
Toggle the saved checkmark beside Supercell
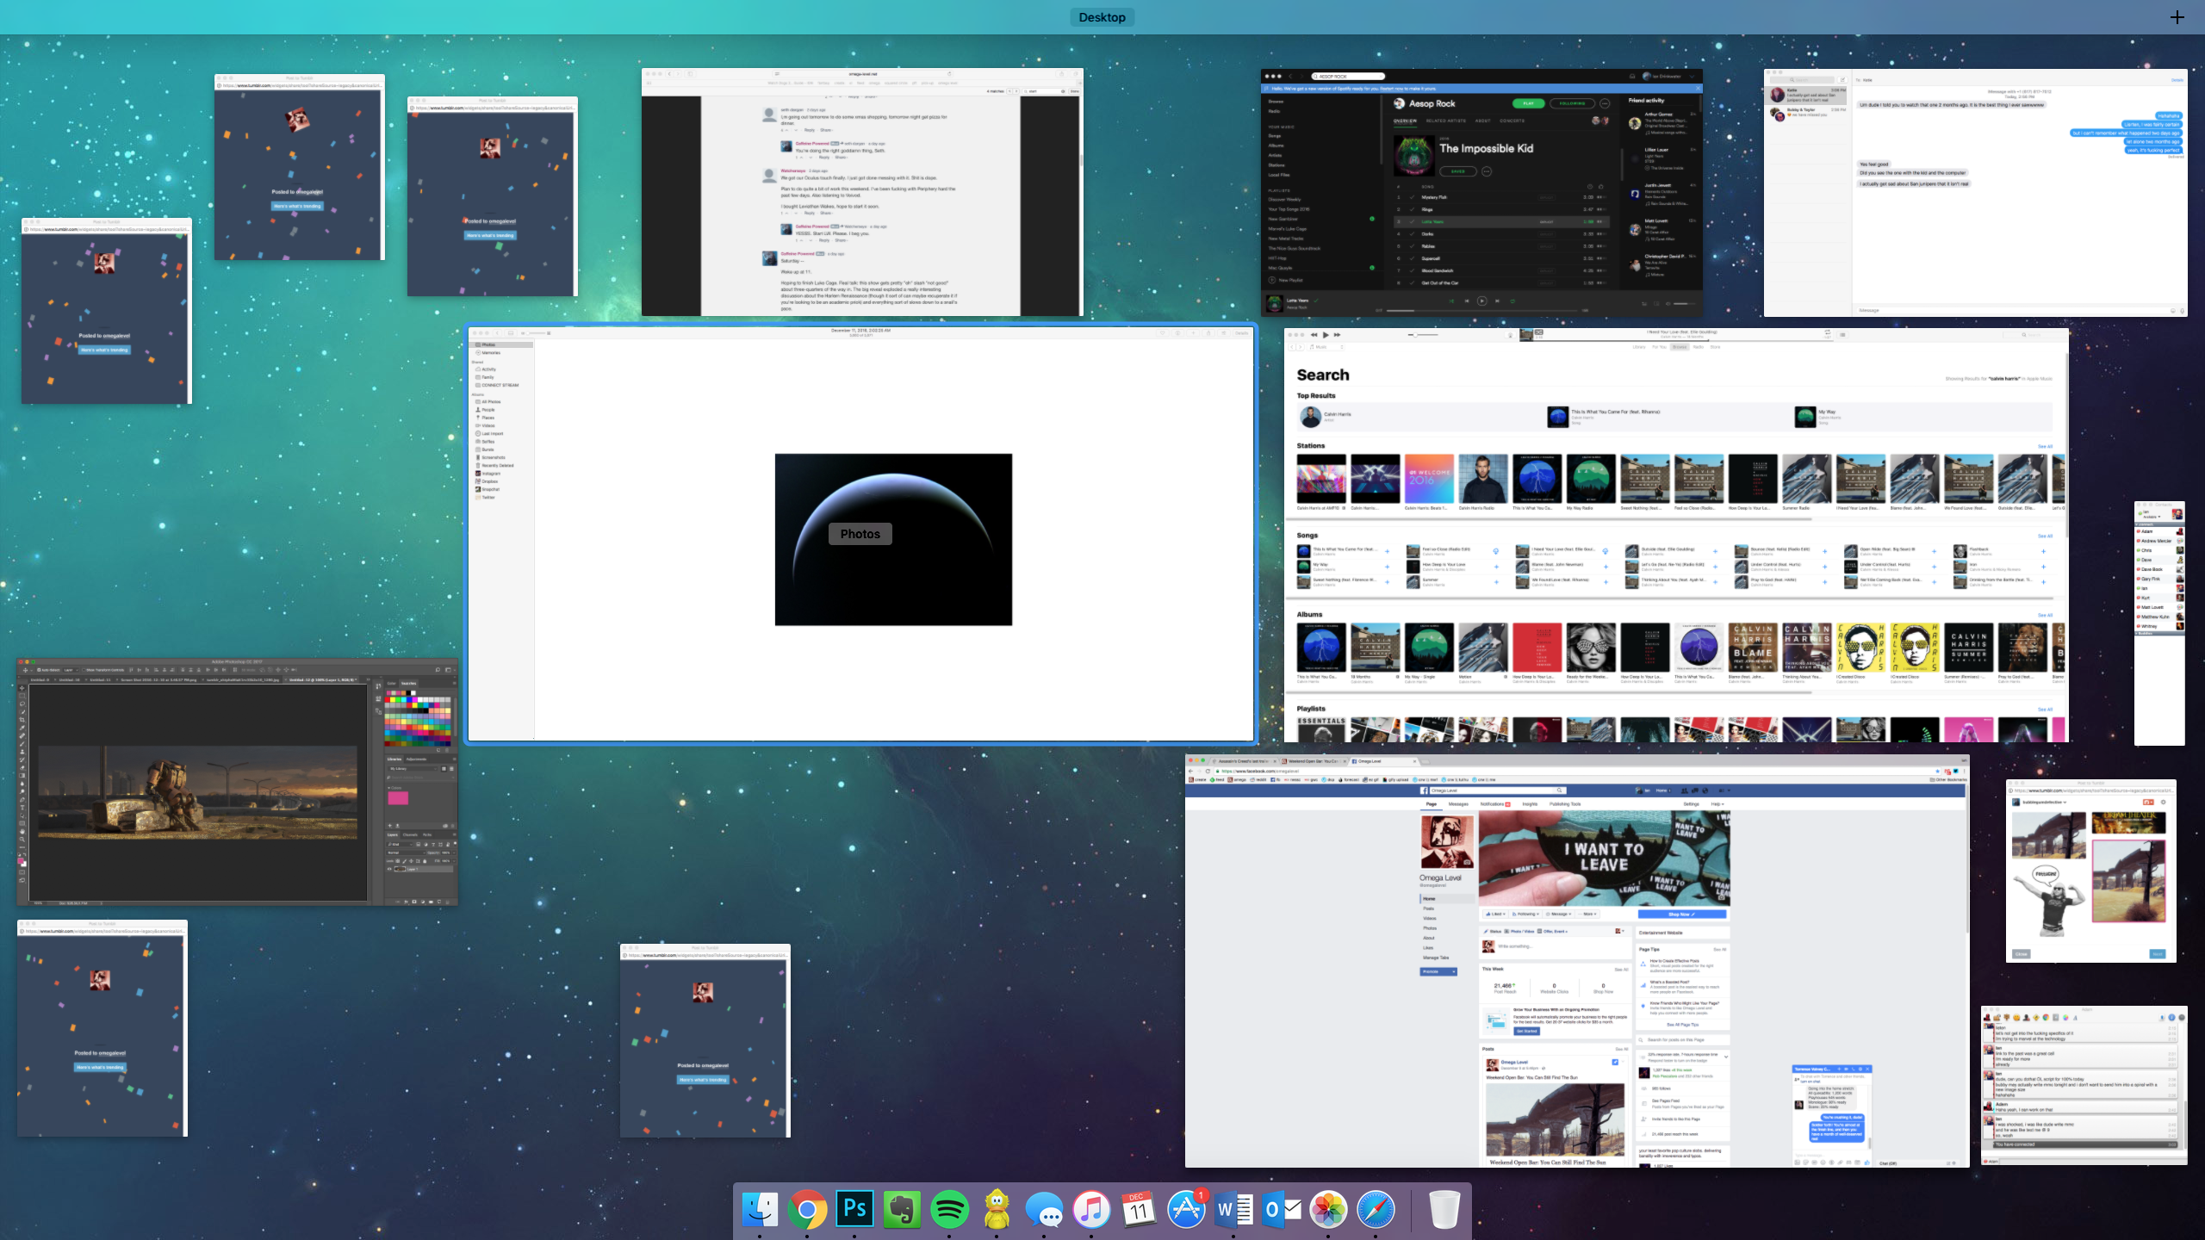pos(1412,258)
